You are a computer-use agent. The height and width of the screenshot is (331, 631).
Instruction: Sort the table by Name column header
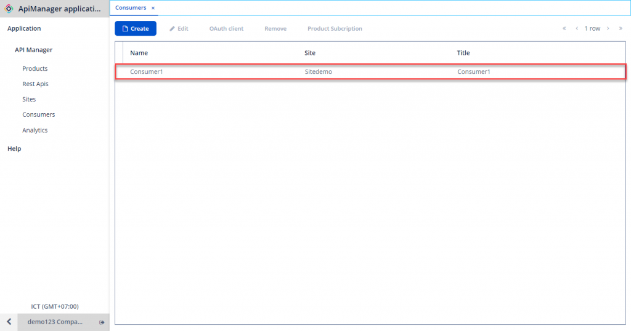click(x=139, y=53)
